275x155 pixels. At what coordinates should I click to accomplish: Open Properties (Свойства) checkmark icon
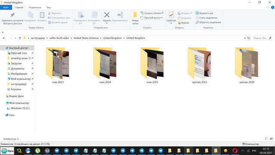pos(171,15)
